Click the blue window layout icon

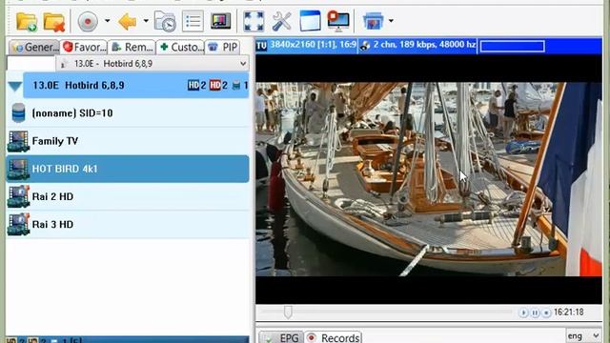click(x=310, y=21)
